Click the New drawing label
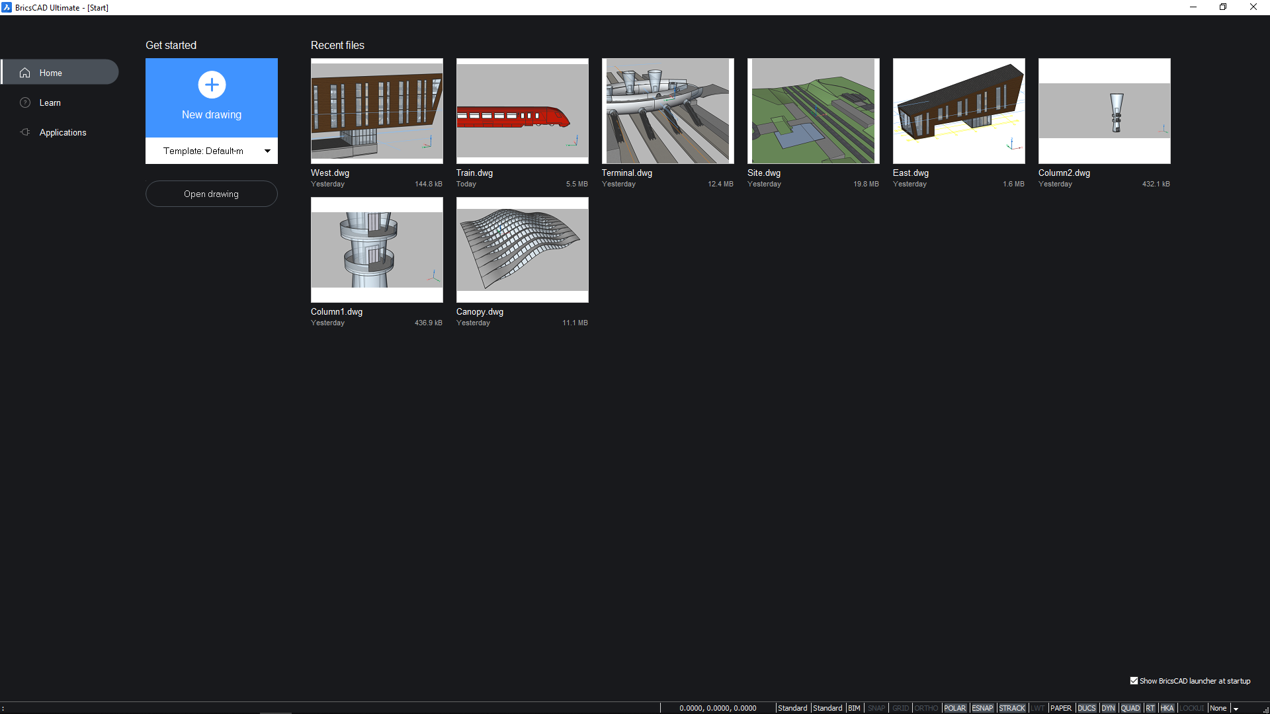The height and width of the screenshot is (714, 1270). (212, 114)
